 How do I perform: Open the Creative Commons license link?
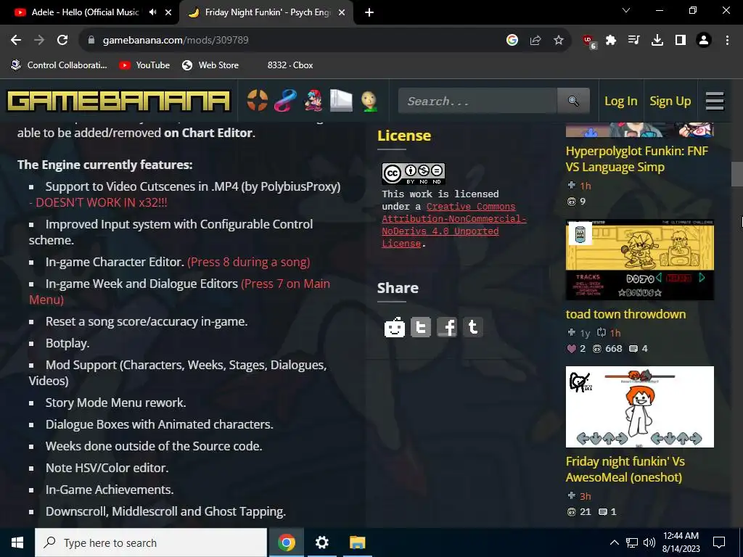coord(454,225)
